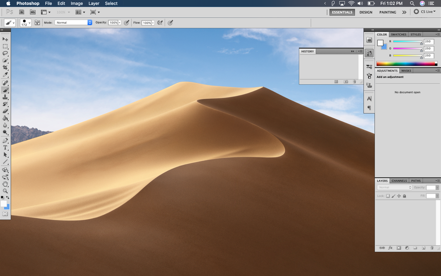Select the Type tool

coord(5,147)
